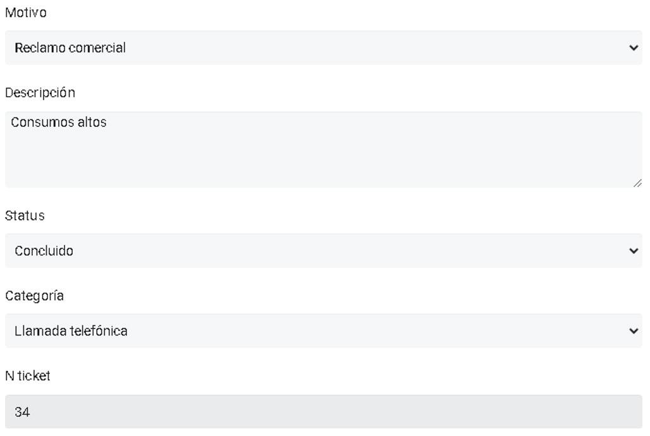
Task: Click the chevron arrow on Status select
Action: pos(634,251)
